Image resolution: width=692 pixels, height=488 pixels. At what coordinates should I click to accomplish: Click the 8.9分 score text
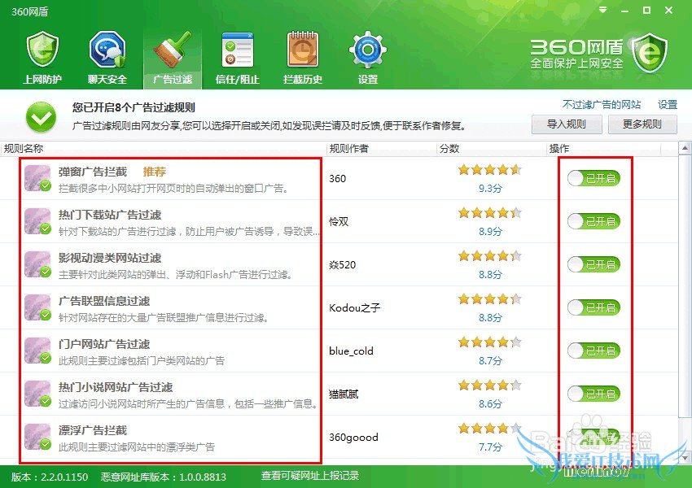[x=490, y=232]
